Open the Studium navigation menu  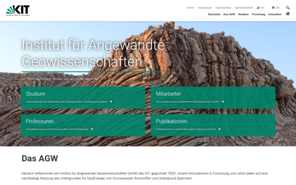pos(243,14)
